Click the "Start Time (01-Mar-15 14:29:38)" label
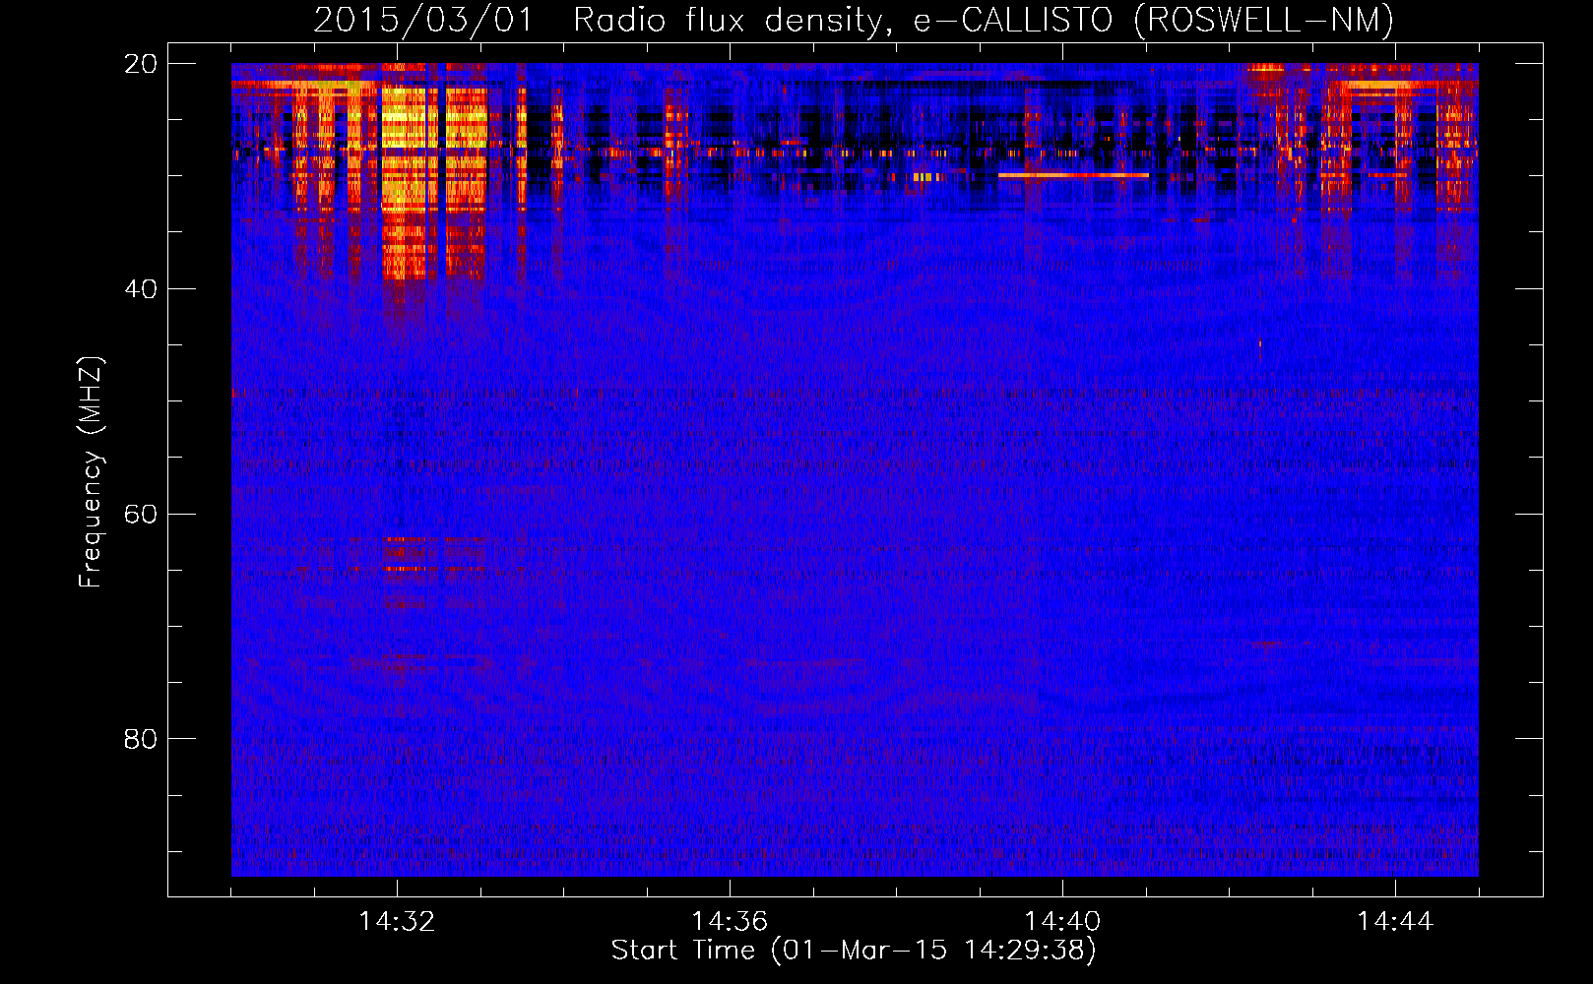The height and width of the screenshot is (984, 1593). (x=854, y=951)
